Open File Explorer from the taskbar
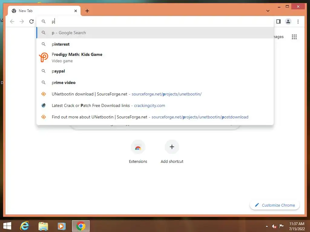This screenshot has width=310, height=232. point(43,226)
